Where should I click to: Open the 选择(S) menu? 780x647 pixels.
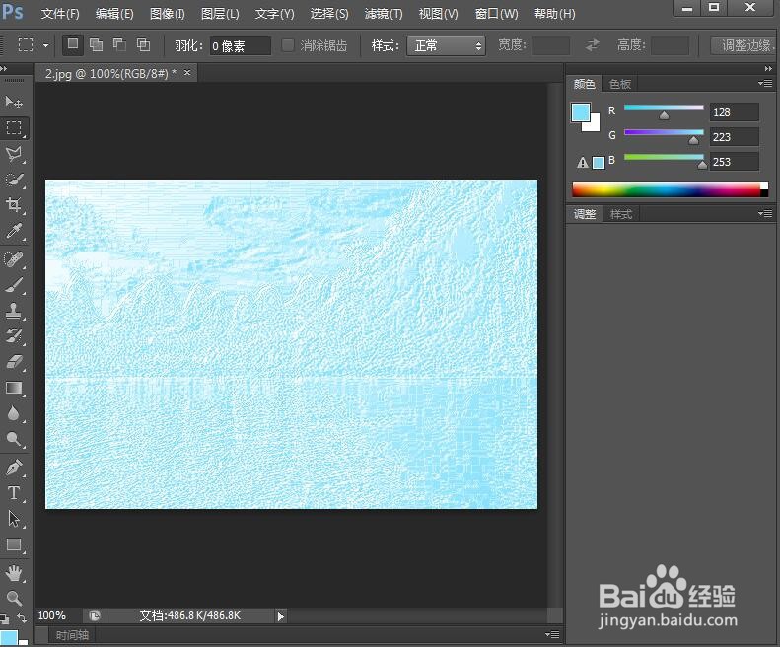328,14
